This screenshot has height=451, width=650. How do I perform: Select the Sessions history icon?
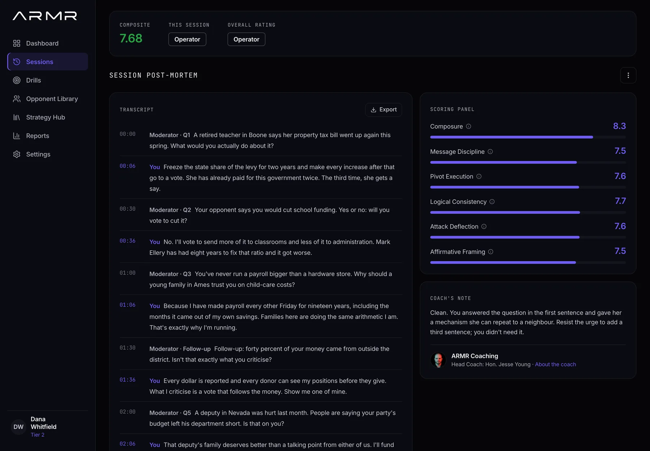coord(17,62)
